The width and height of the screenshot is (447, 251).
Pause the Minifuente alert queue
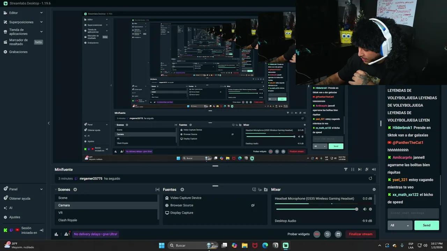pos(353,169)
